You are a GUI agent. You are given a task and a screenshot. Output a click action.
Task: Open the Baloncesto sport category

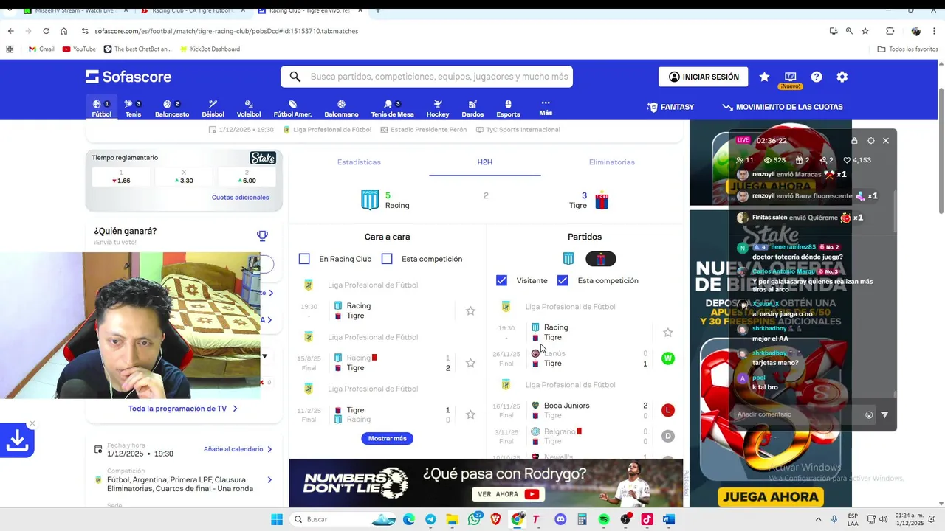172,108
